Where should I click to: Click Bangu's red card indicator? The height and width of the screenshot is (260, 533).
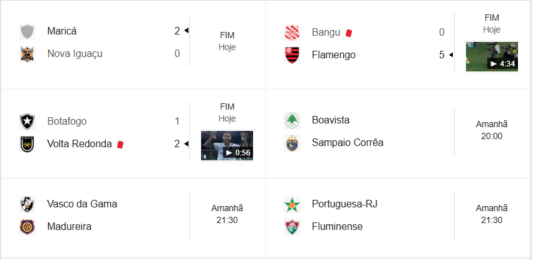point(349,33)
